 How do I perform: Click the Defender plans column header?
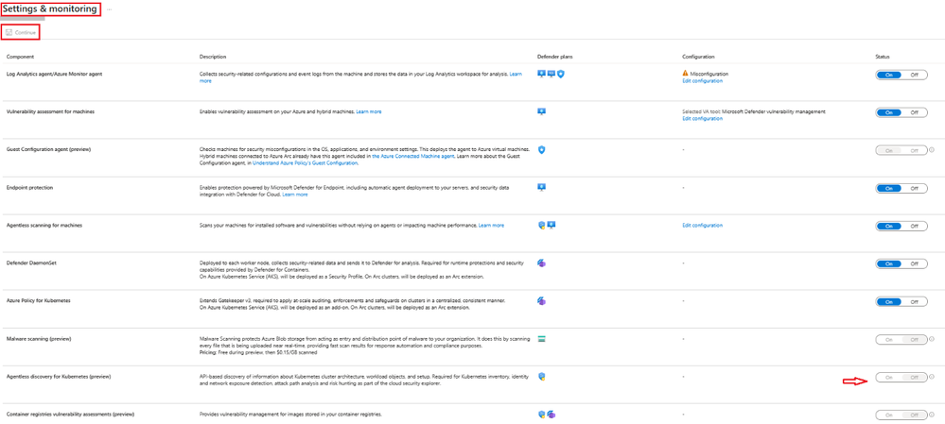pyautogui.click(x=555, y=57)
